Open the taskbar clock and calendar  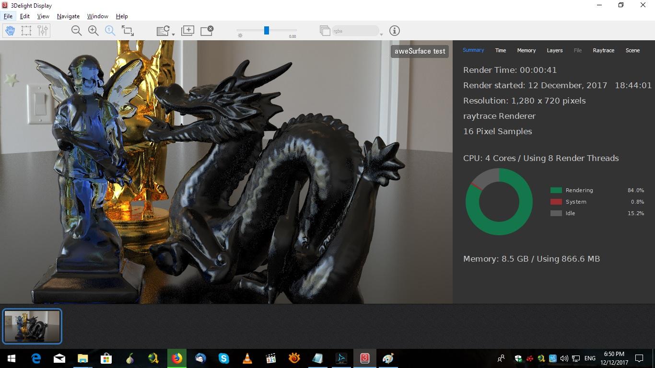(614, 358)
